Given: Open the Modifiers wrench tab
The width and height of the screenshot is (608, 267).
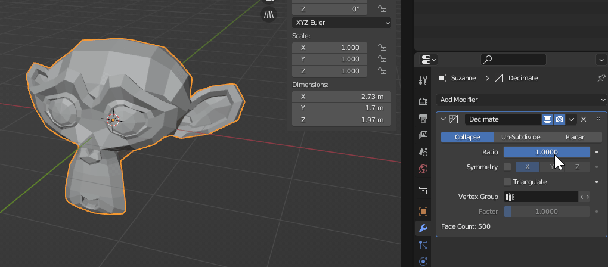Looking at the screenshot, I should click(423, 228).
